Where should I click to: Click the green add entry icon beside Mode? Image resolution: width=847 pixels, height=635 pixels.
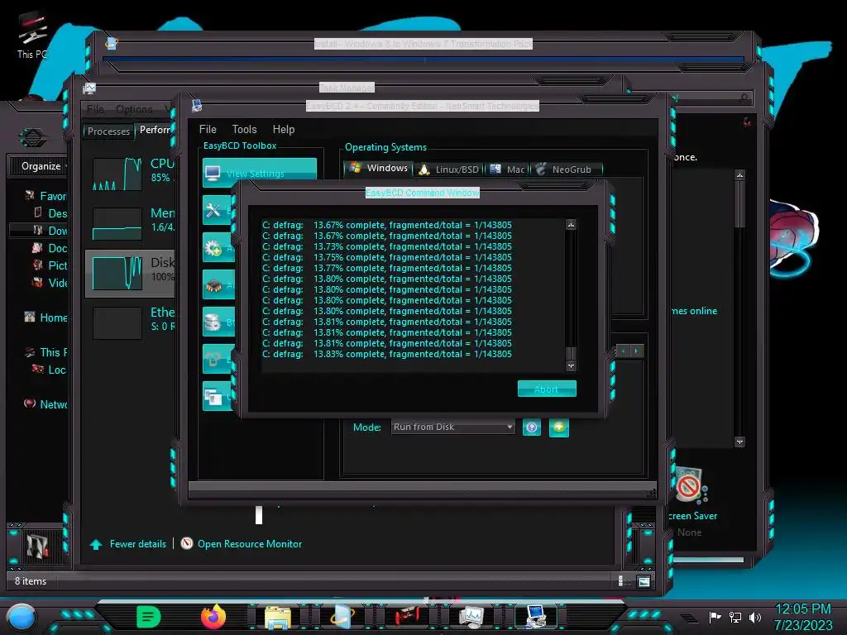click(x=559, y=427)
